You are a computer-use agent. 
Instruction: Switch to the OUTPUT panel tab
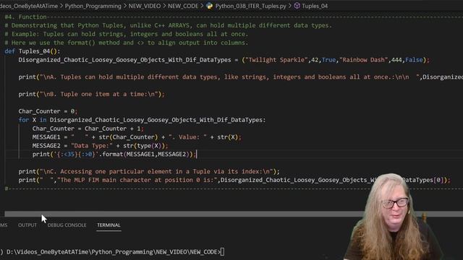click(27, 225)
